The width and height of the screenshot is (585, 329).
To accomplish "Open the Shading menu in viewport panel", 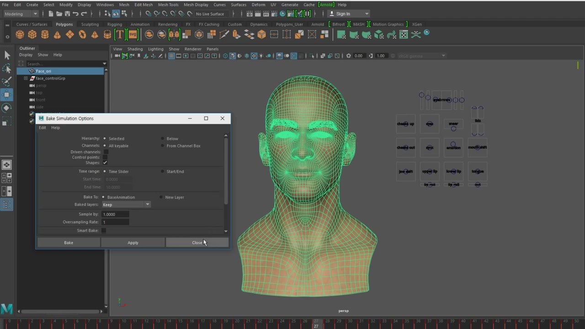I will (x=135, y=49).
